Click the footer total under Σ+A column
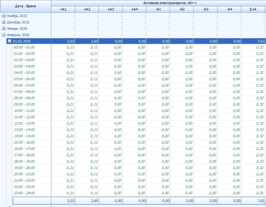Screen dimensions: 266x207 tap(253, 201)
